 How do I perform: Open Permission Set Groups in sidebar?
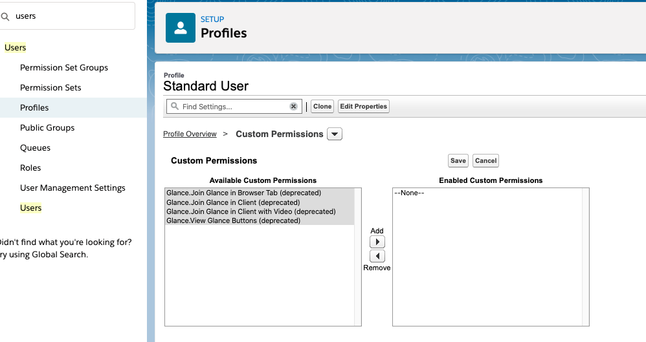[64, 68]
